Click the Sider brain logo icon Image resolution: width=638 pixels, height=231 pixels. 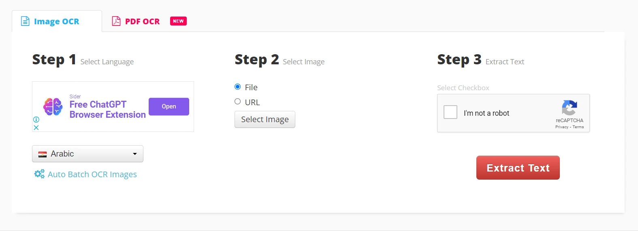point(53,107)
